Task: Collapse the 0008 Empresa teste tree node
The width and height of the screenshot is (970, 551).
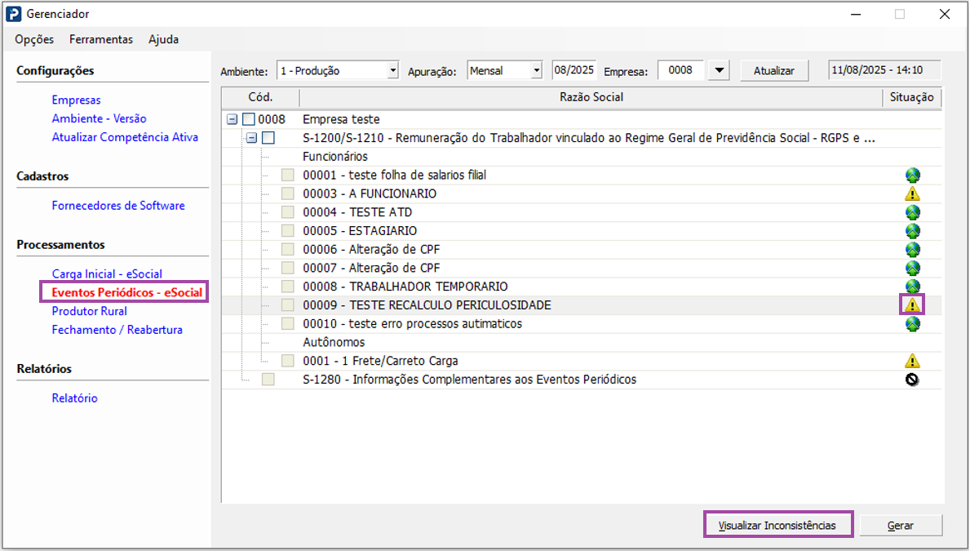Action: tap(232, 119)
